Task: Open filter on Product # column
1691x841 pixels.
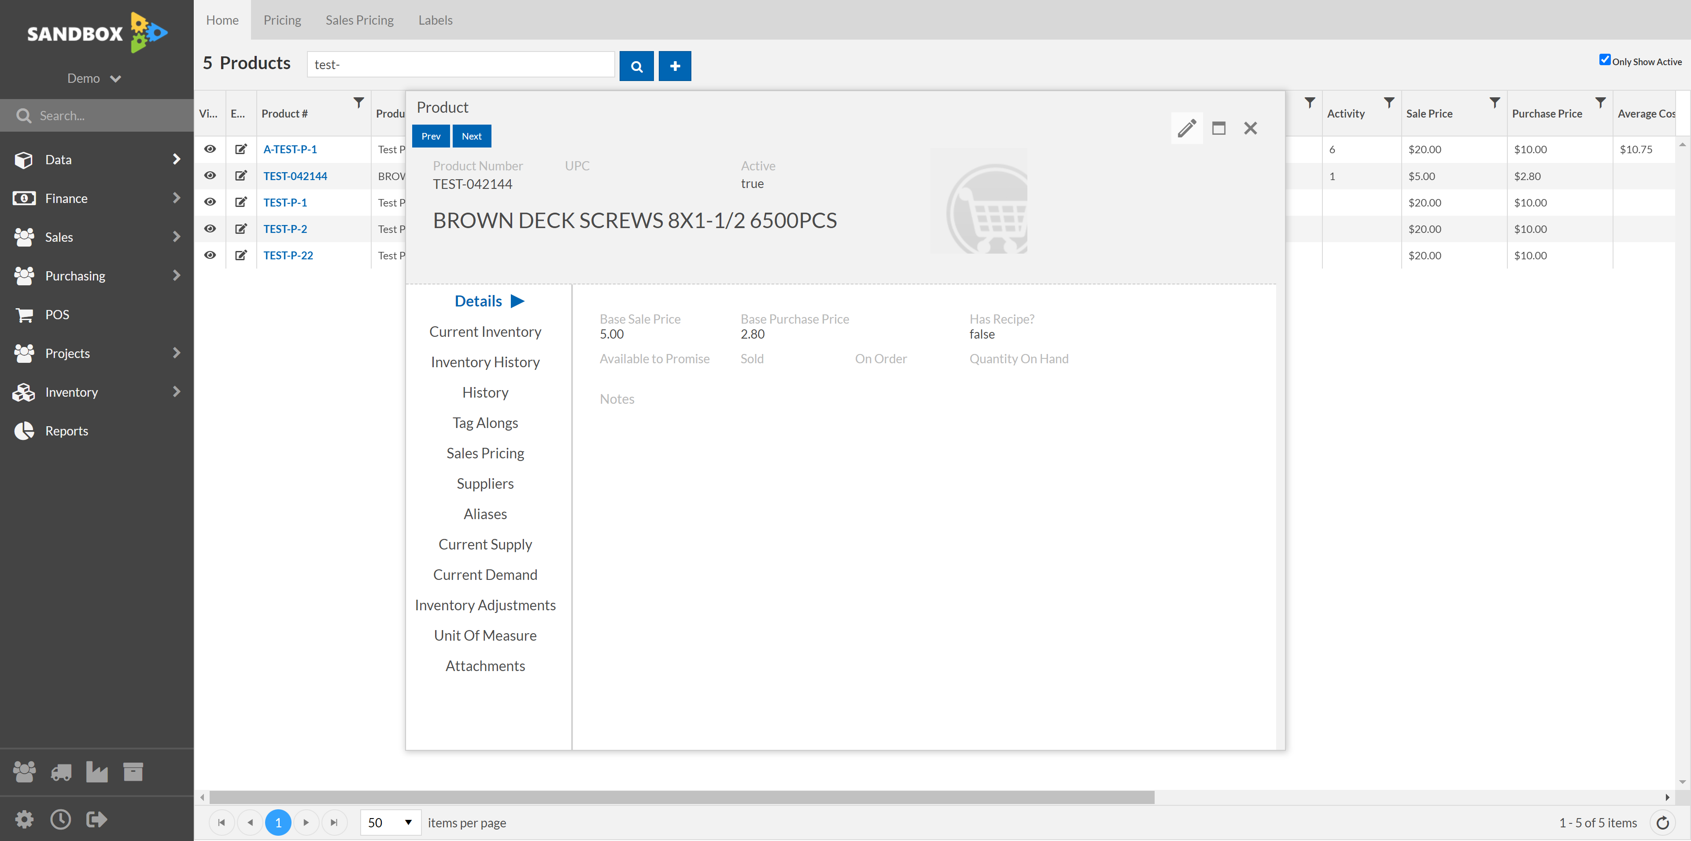Action: [x=358, y=103]
